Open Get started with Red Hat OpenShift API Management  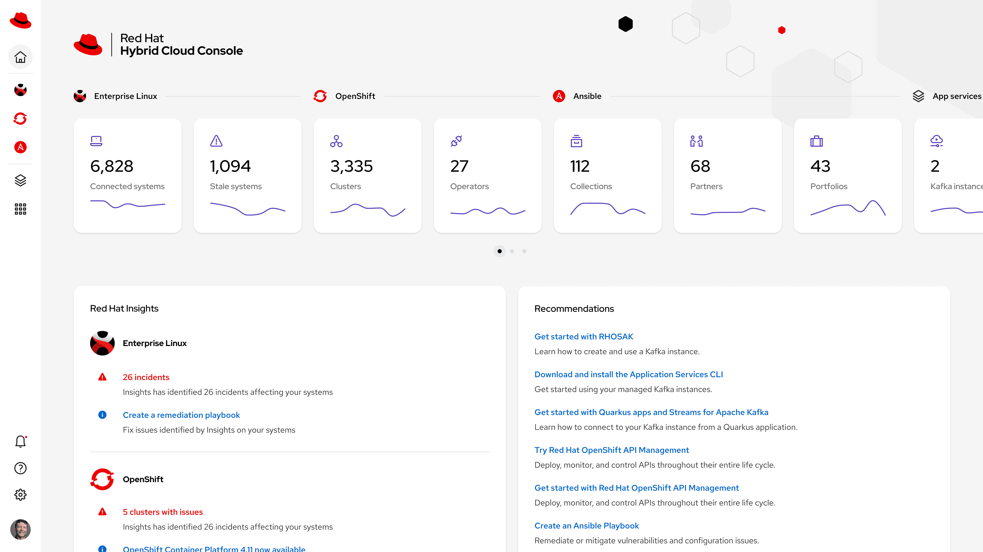pos(636,488)
